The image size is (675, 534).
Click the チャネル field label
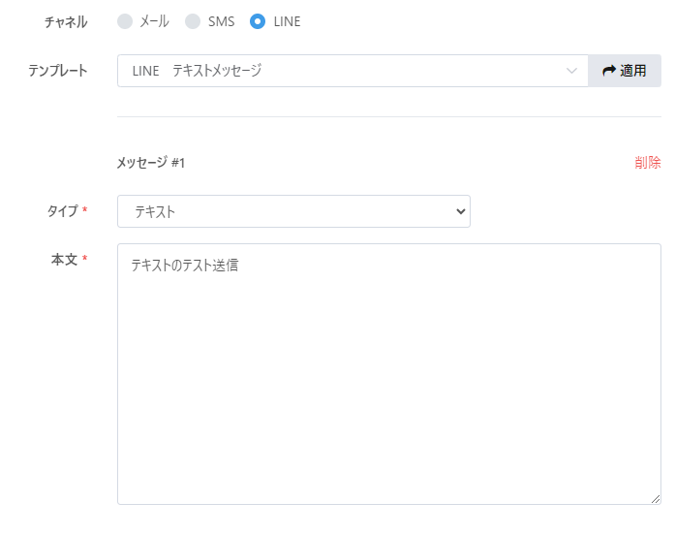(x=66, y=21)
